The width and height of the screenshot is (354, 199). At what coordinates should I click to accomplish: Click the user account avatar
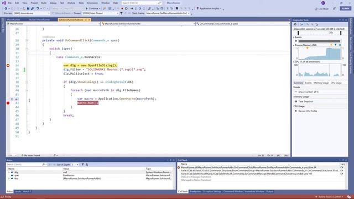323,3
